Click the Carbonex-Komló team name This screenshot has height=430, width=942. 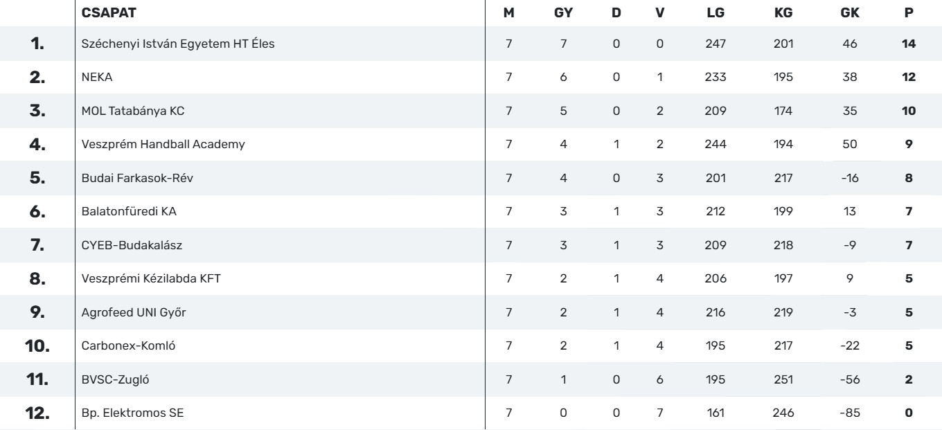(x=124, y=346)
